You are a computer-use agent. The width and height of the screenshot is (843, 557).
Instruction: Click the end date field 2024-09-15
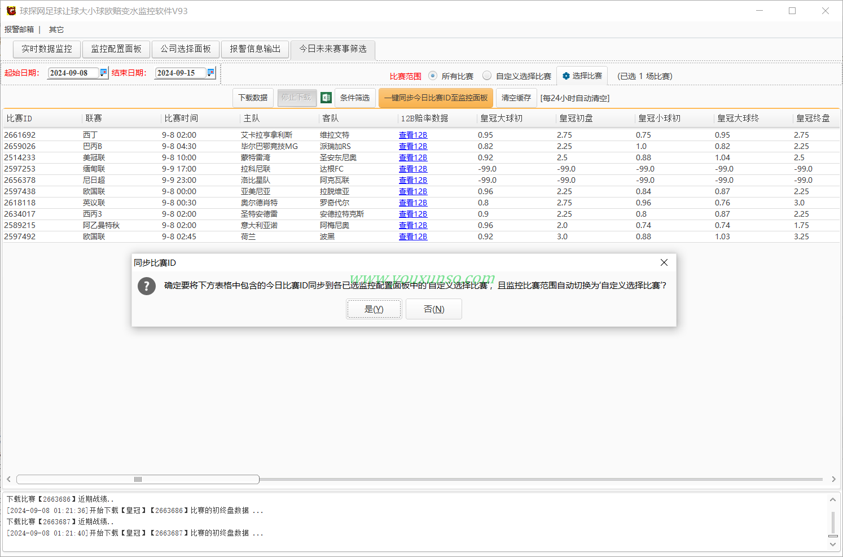[181, 73]
